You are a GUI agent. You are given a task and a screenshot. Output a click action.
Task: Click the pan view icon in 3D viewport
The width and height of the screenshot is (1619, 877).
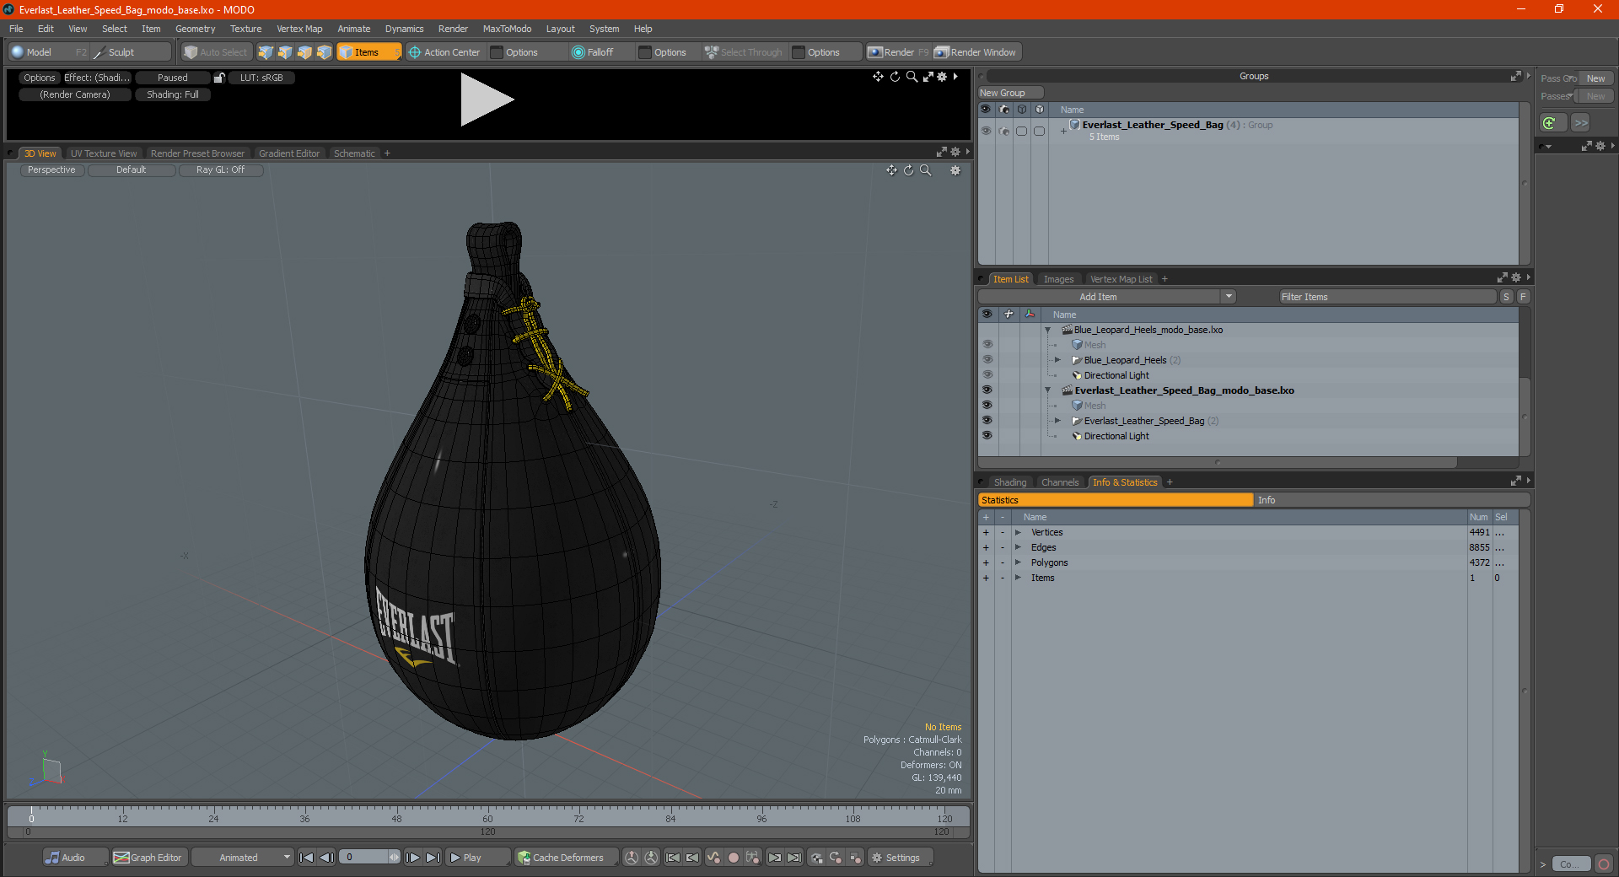tap(891, 170)
